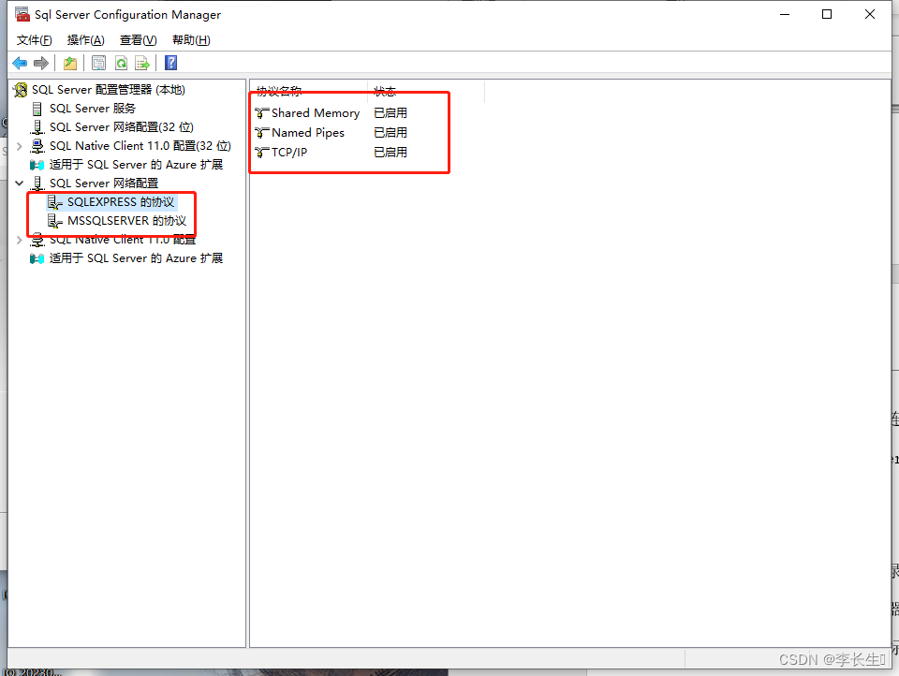Click the Export list toolbar icon

pyautogui.click(x=141, y=63)
